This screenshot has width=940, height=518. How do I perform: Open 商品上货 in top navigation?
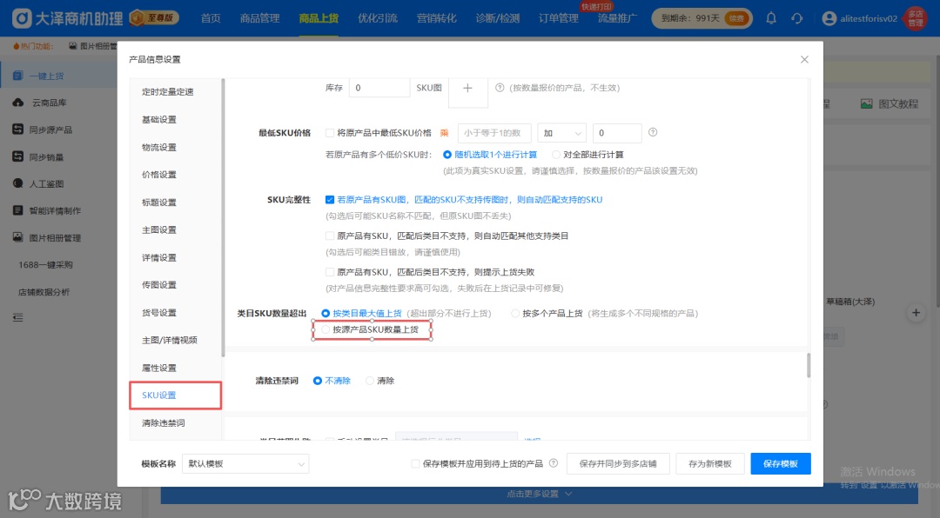click(319, 18)
